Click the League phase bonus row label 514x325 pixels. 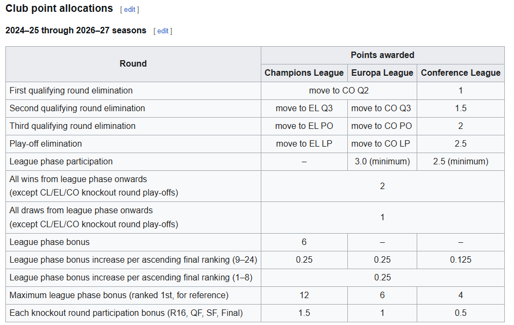[x=49, y=242]
